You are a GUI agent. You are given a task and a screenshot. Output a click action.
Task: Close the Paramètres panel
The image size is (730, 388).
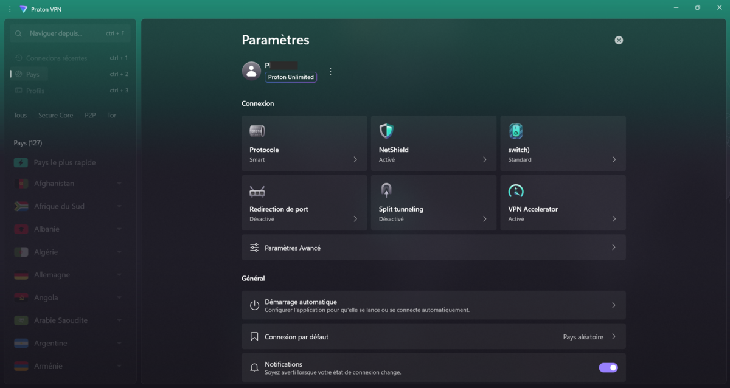[619, 40]
